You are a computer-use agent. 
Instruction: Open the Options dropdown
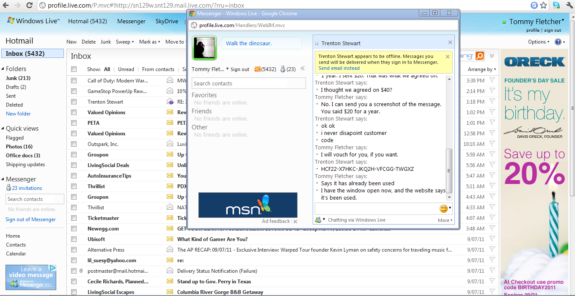pyautogui.click(x=539, y=42)
